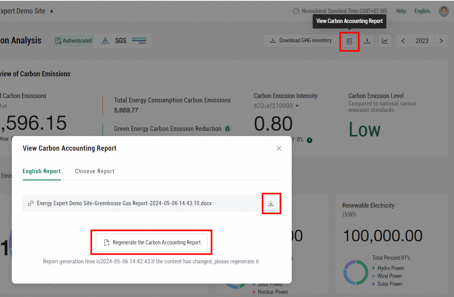The height and width of the screenshot is (297, 454).
Task: Click the Hydro Power legend entry
Action: (x=388, y=268)
